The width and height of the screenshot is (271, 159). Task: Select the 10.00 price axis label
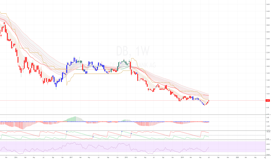[268, 94]
